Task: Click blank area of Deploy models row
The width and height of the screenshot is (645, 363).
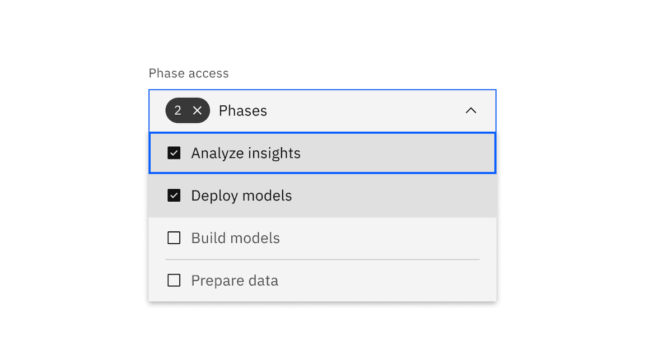Action: click(x=392, y=196)
